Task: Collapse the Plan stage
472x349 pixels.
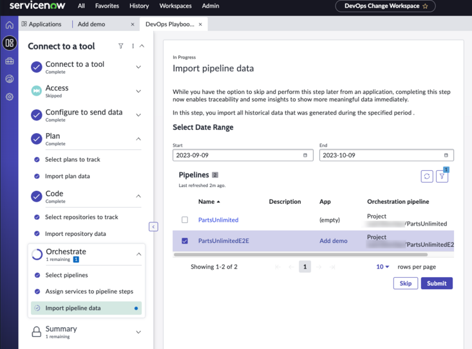Action: [x=138, y=139]
